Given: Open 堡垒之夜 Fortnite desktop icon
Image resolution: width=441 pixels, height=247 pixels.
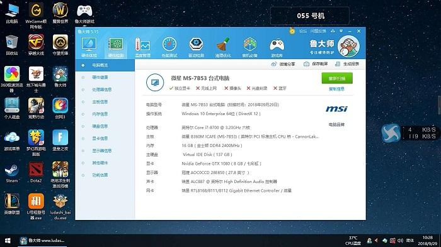Looking at the screenshot, I should point(60,140).
